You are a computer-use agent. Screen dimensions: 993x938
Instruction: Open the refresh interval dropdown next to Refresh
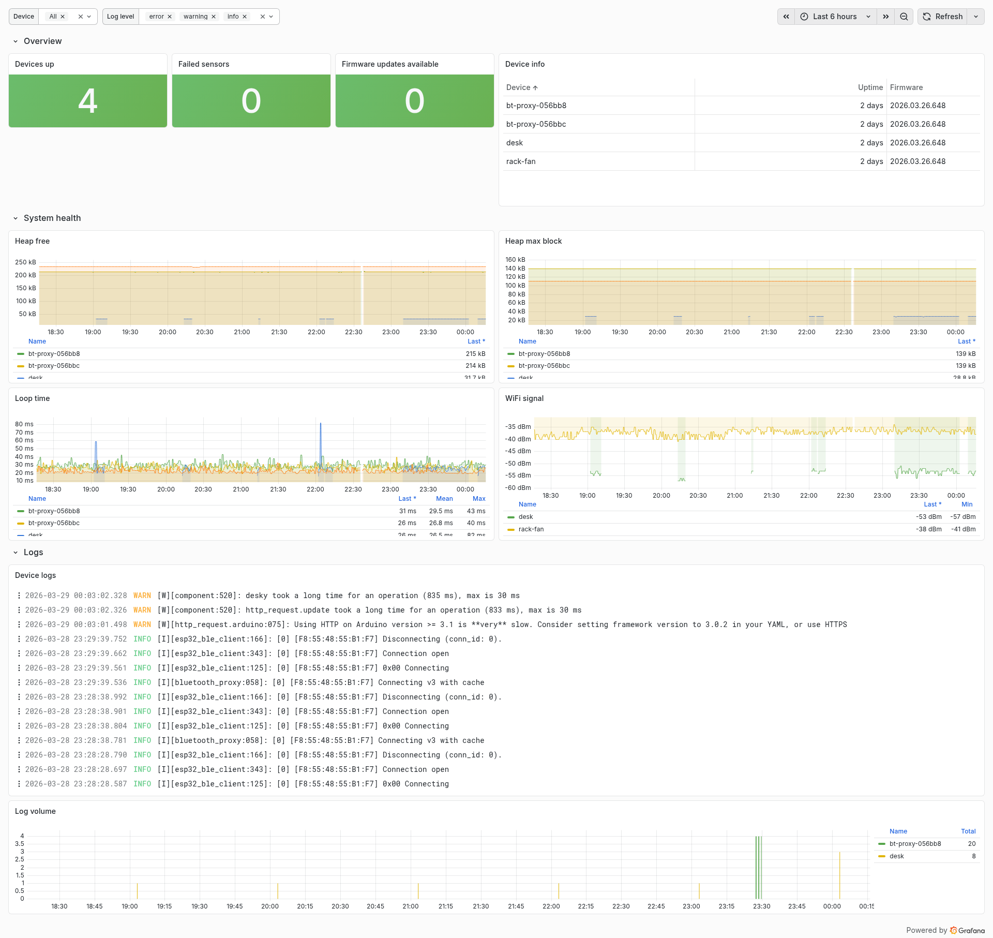click(x=976, y=16)
